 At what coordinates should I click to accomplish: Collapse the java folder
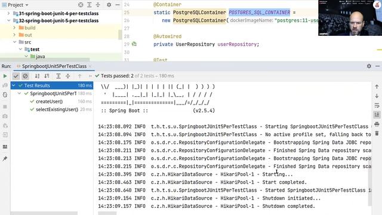pyautogui.click(x=26, y=56)
